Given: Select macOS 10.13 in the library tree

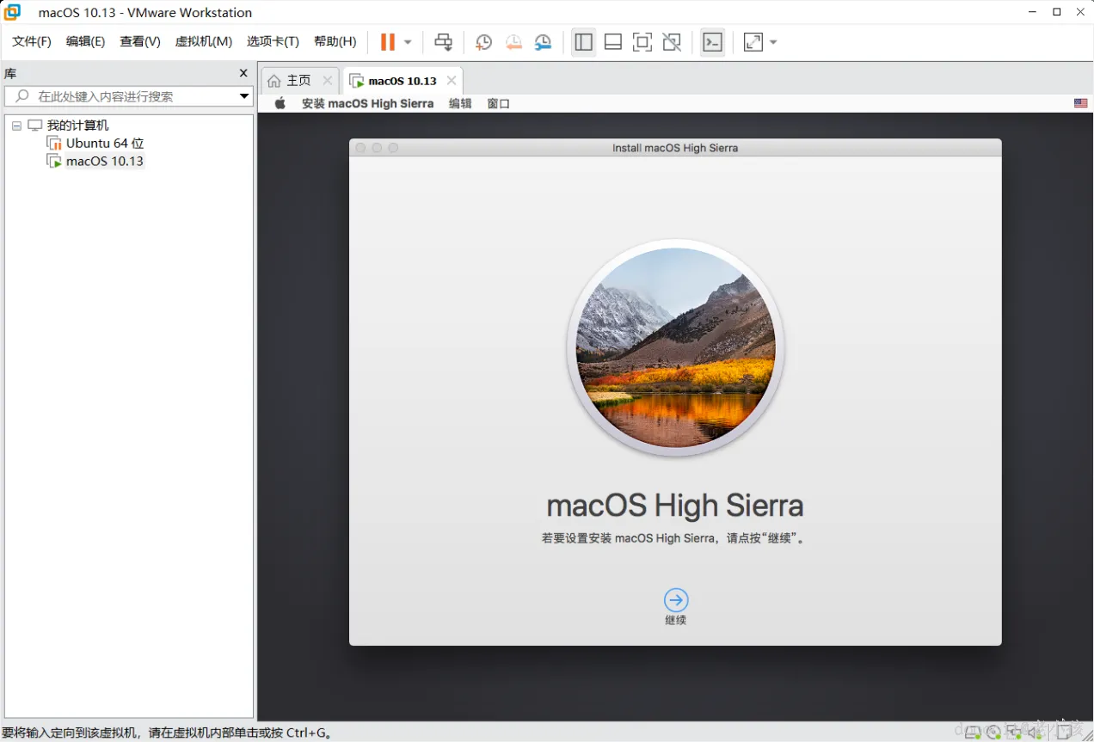Looking at the screenshot, I should [x=105, y=161].
